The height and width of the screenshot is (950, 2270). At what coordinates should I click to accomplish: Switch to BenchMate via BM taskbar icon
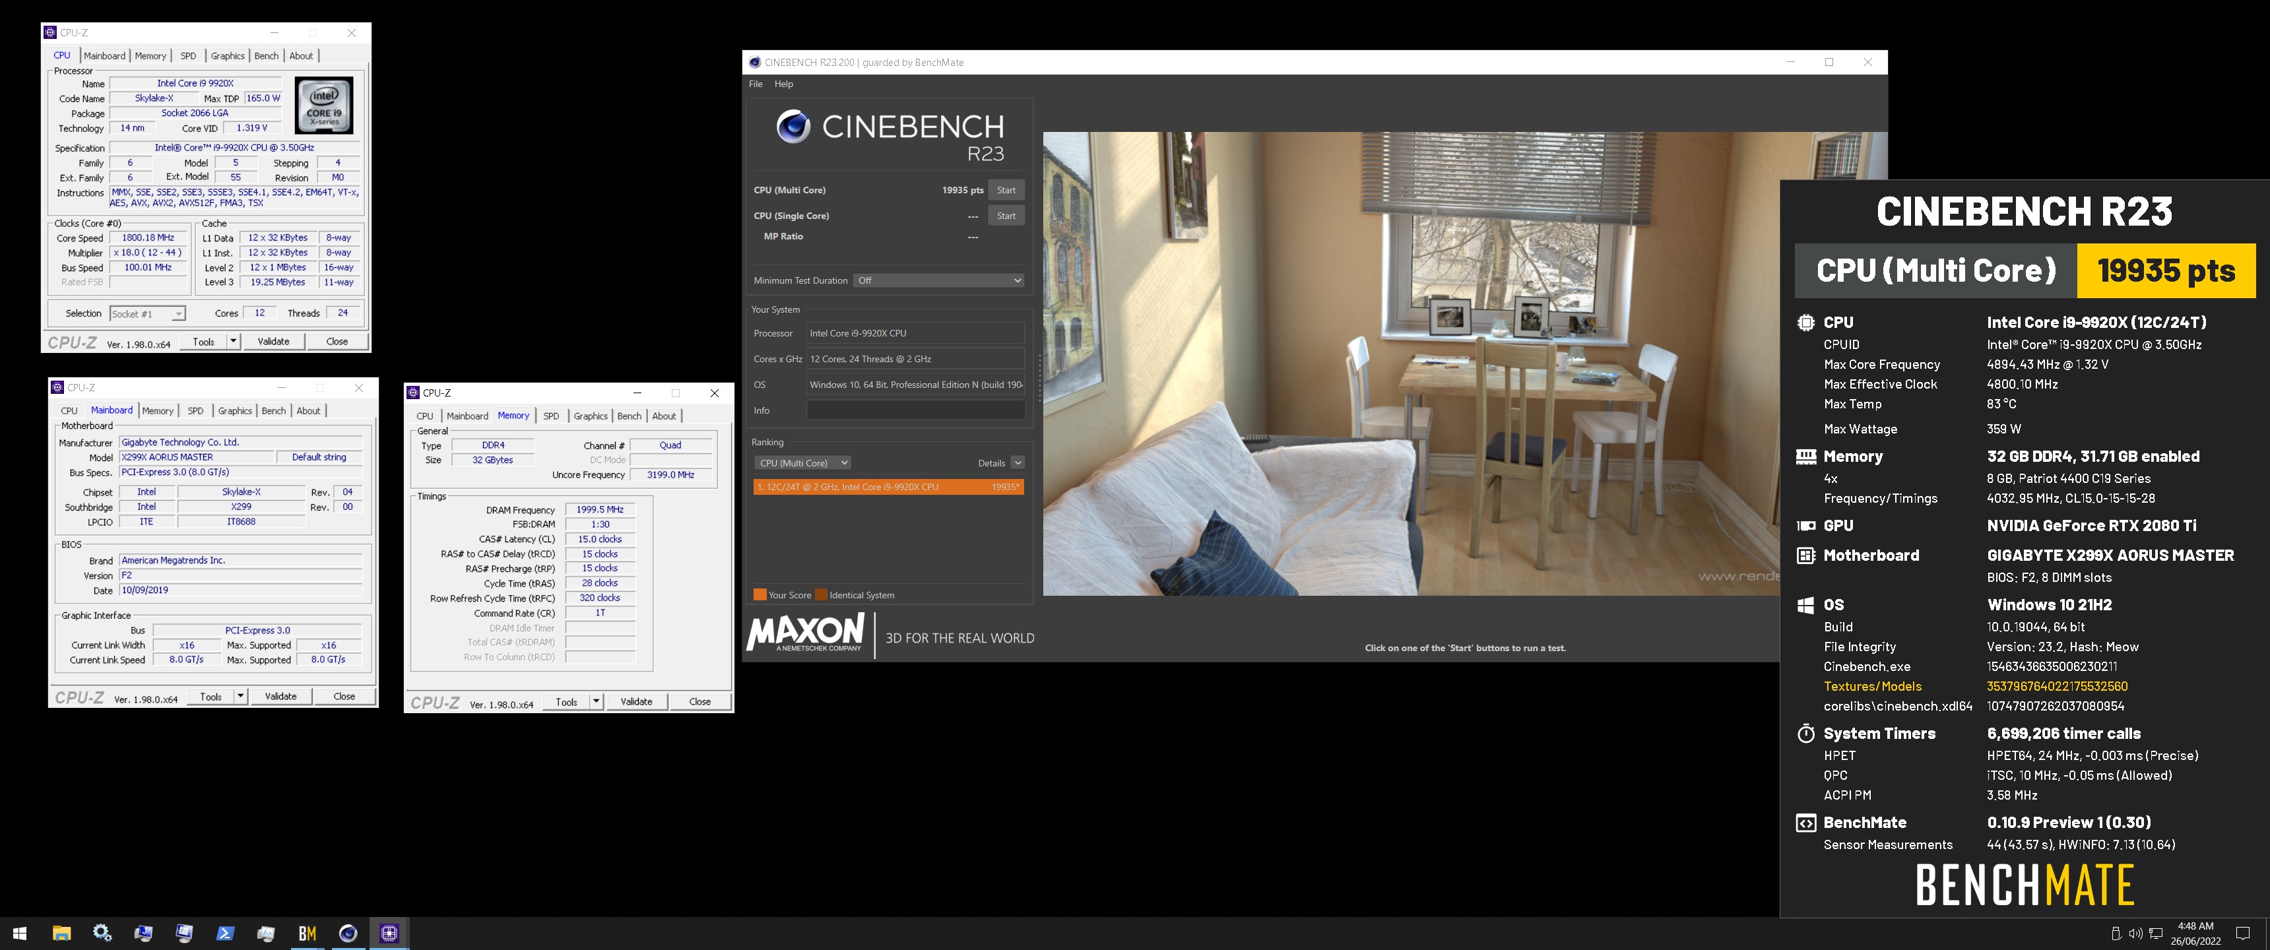[308, 934]
